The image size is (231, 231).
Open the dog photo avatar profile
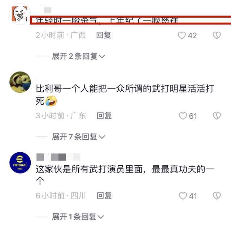[20, 82]
